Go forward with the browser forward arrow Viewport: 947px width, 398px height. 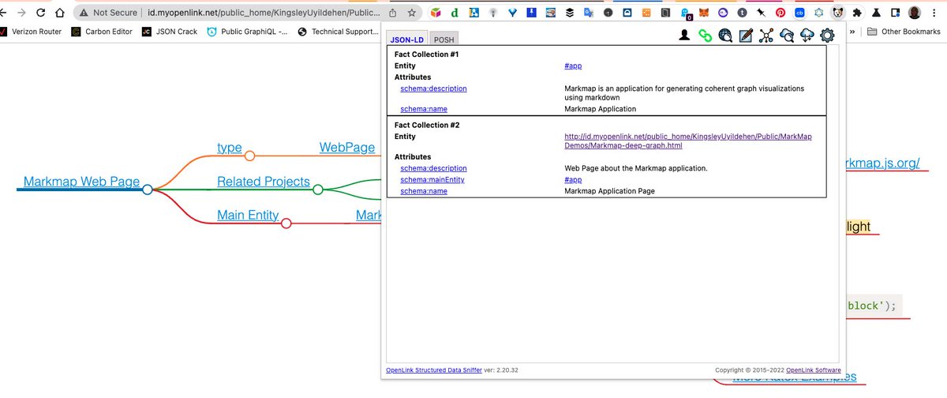pyautogui.click(x=21, y=13)
